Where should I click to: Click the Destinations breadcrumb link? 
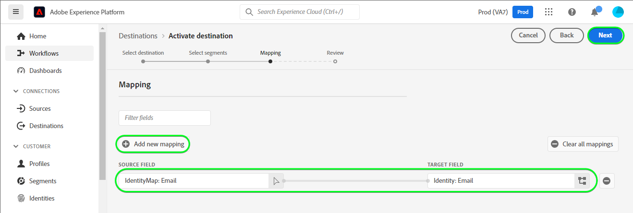[x=138, y=36]
